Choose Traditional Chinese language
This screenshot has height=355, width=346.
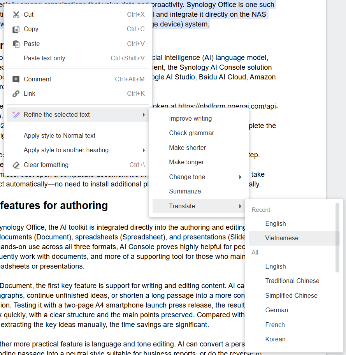(x=292, y=281)
